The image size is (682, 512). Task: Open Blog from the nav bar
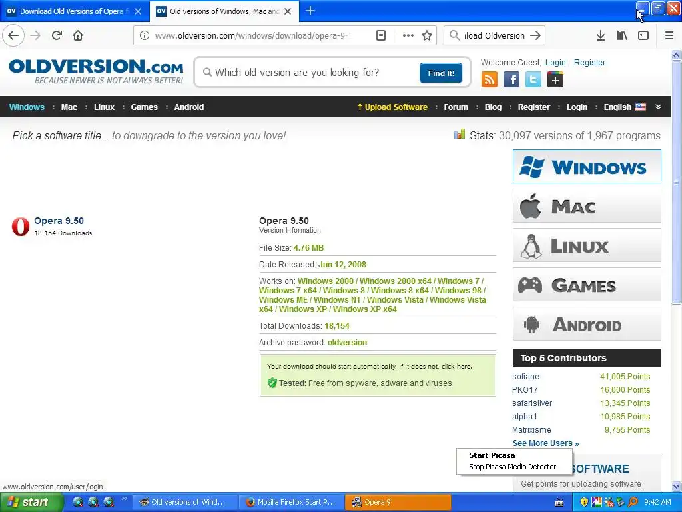pos(493,107)
